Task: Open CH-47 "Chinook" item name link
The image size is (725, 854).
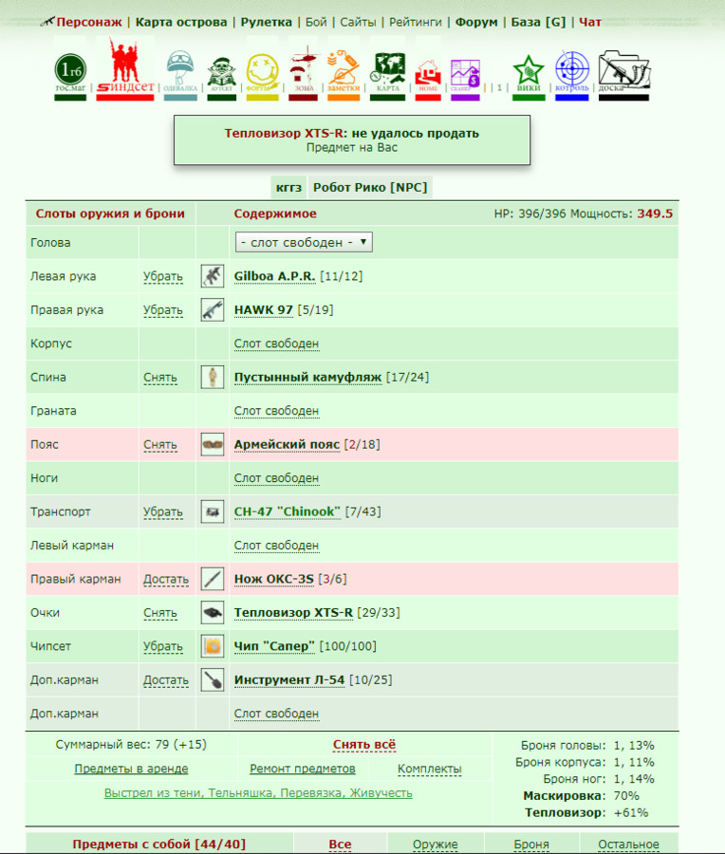Action: (x=288, y=512)
